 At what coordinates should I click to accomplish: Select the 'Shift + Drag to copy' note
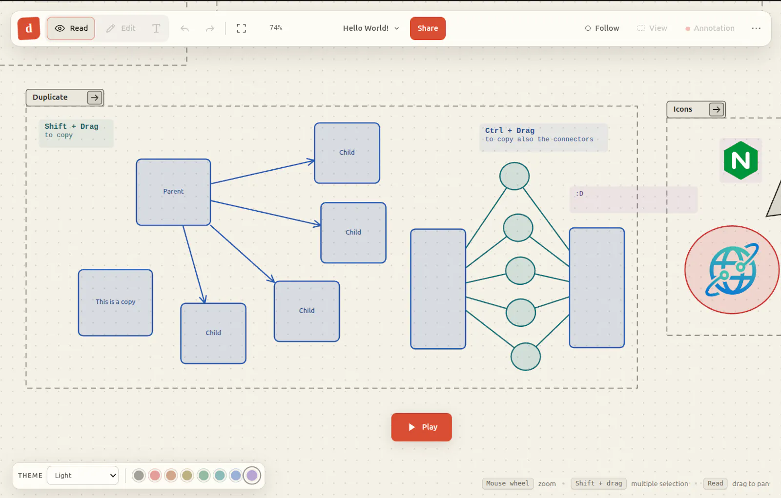pyautogui.click(x=76, y=133)
